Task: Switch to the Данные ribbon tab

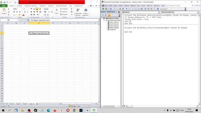Action: (x=51, y=6)
